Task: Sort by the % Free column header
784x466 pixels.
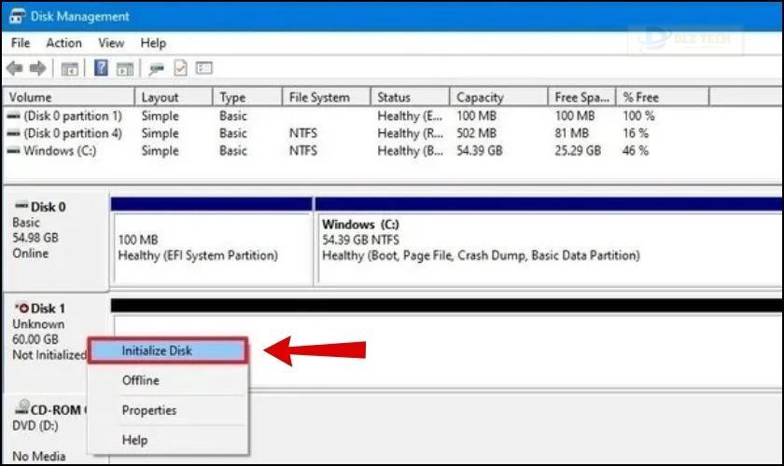Action: (x=663, y=97)
